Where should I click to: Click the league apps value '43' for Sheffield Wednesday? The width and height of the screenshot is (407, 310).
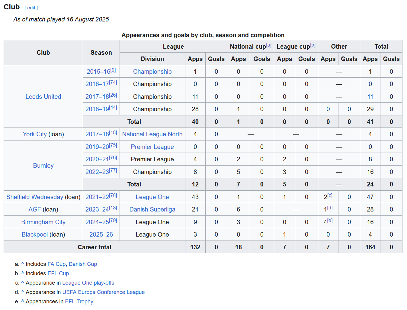click(x=195, y=197)
